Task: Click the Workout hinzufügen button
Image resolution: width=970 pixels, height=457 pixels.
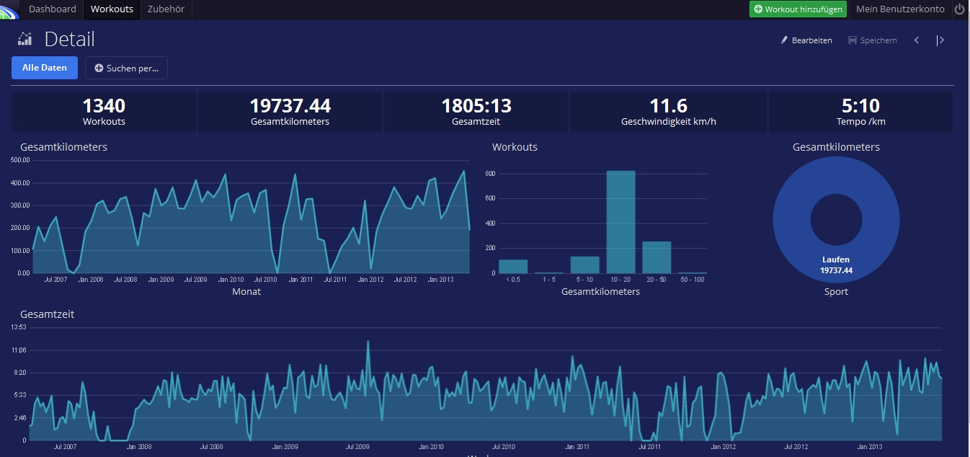Action: pyautogui.click(x=798, y=9)
